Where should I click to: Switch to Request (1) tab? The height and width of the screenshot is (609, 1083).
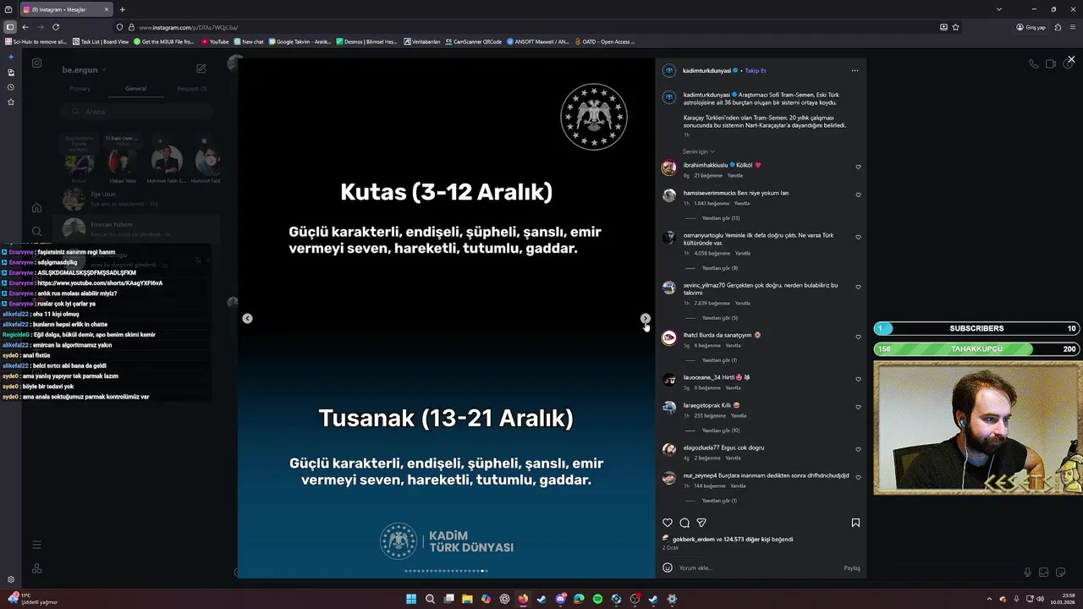point(191,89)
